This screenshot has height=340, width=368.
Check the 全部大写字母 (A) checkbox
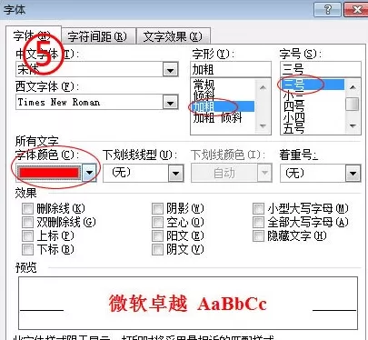pos(258,222)
